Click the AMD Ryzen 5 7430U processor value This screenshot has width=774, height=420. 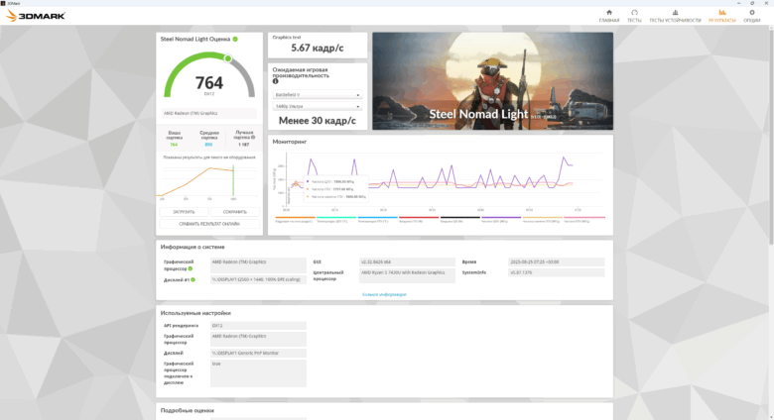(x=407, y=275)
